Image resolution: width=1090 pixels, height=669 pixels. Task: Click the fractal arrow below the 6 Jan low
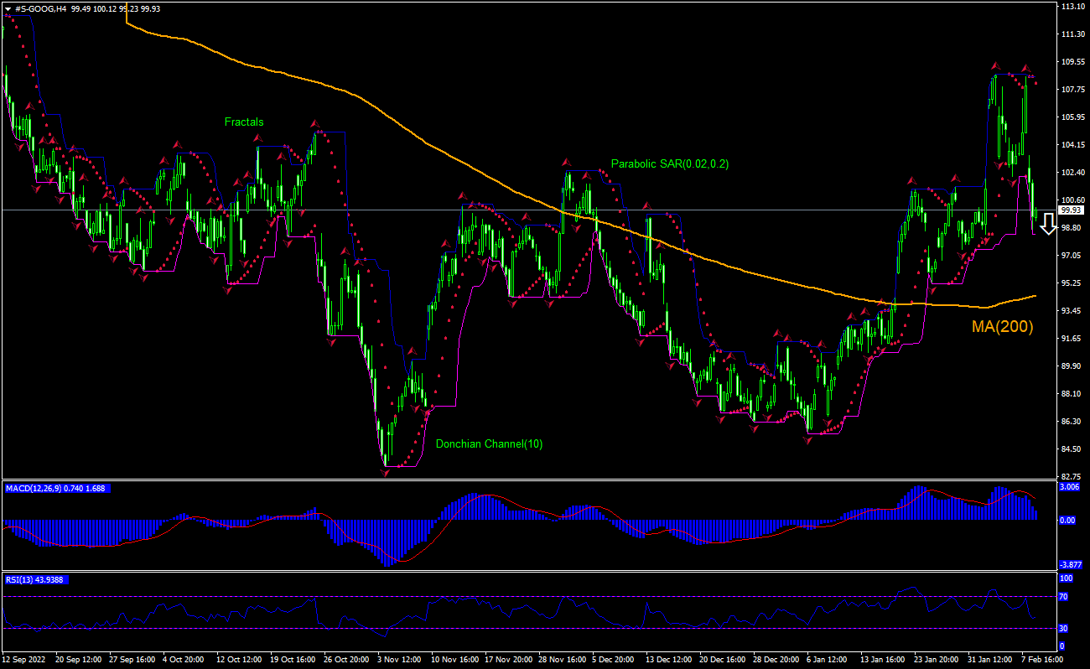click(x=808, y=439)
